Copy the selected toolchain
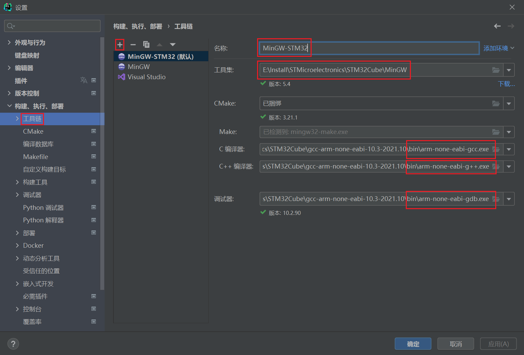Image resolution: width=524 pixels, height=355 pixels. (146, 45)
